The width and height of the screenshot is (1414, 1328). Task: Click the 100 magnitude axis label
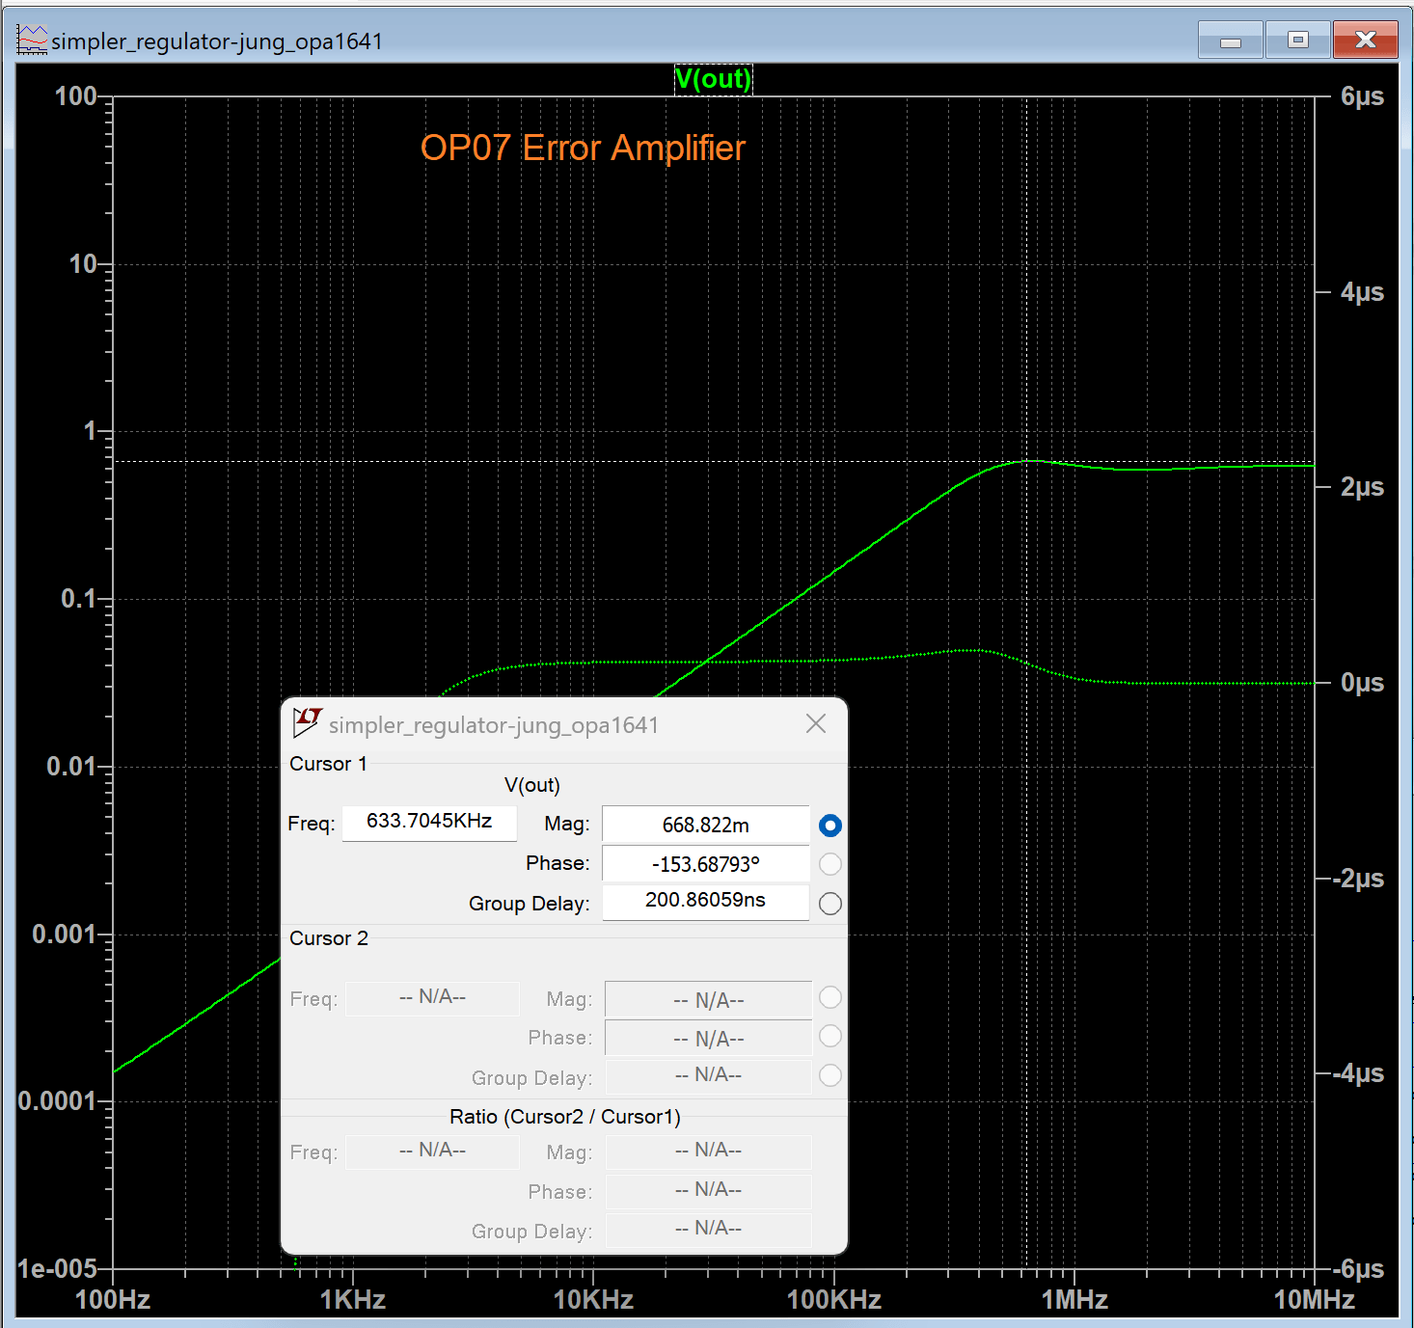coord(75,96)
